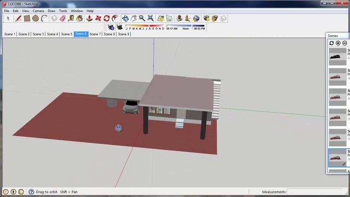The width and height of the screenshot is (350, 197).
Task: Click the Share Model icon
Action: tap(215, 19)
